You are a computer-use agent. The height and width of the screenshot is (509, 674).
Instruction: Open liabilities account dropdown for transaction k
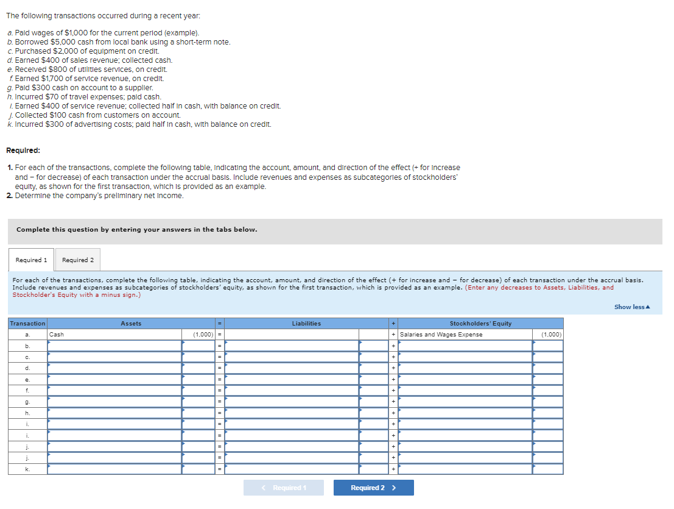292,469
